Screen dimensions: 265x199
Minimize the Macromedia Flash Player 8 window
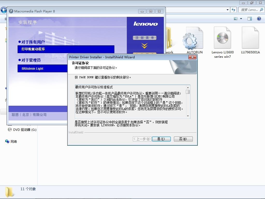(142, 11)
